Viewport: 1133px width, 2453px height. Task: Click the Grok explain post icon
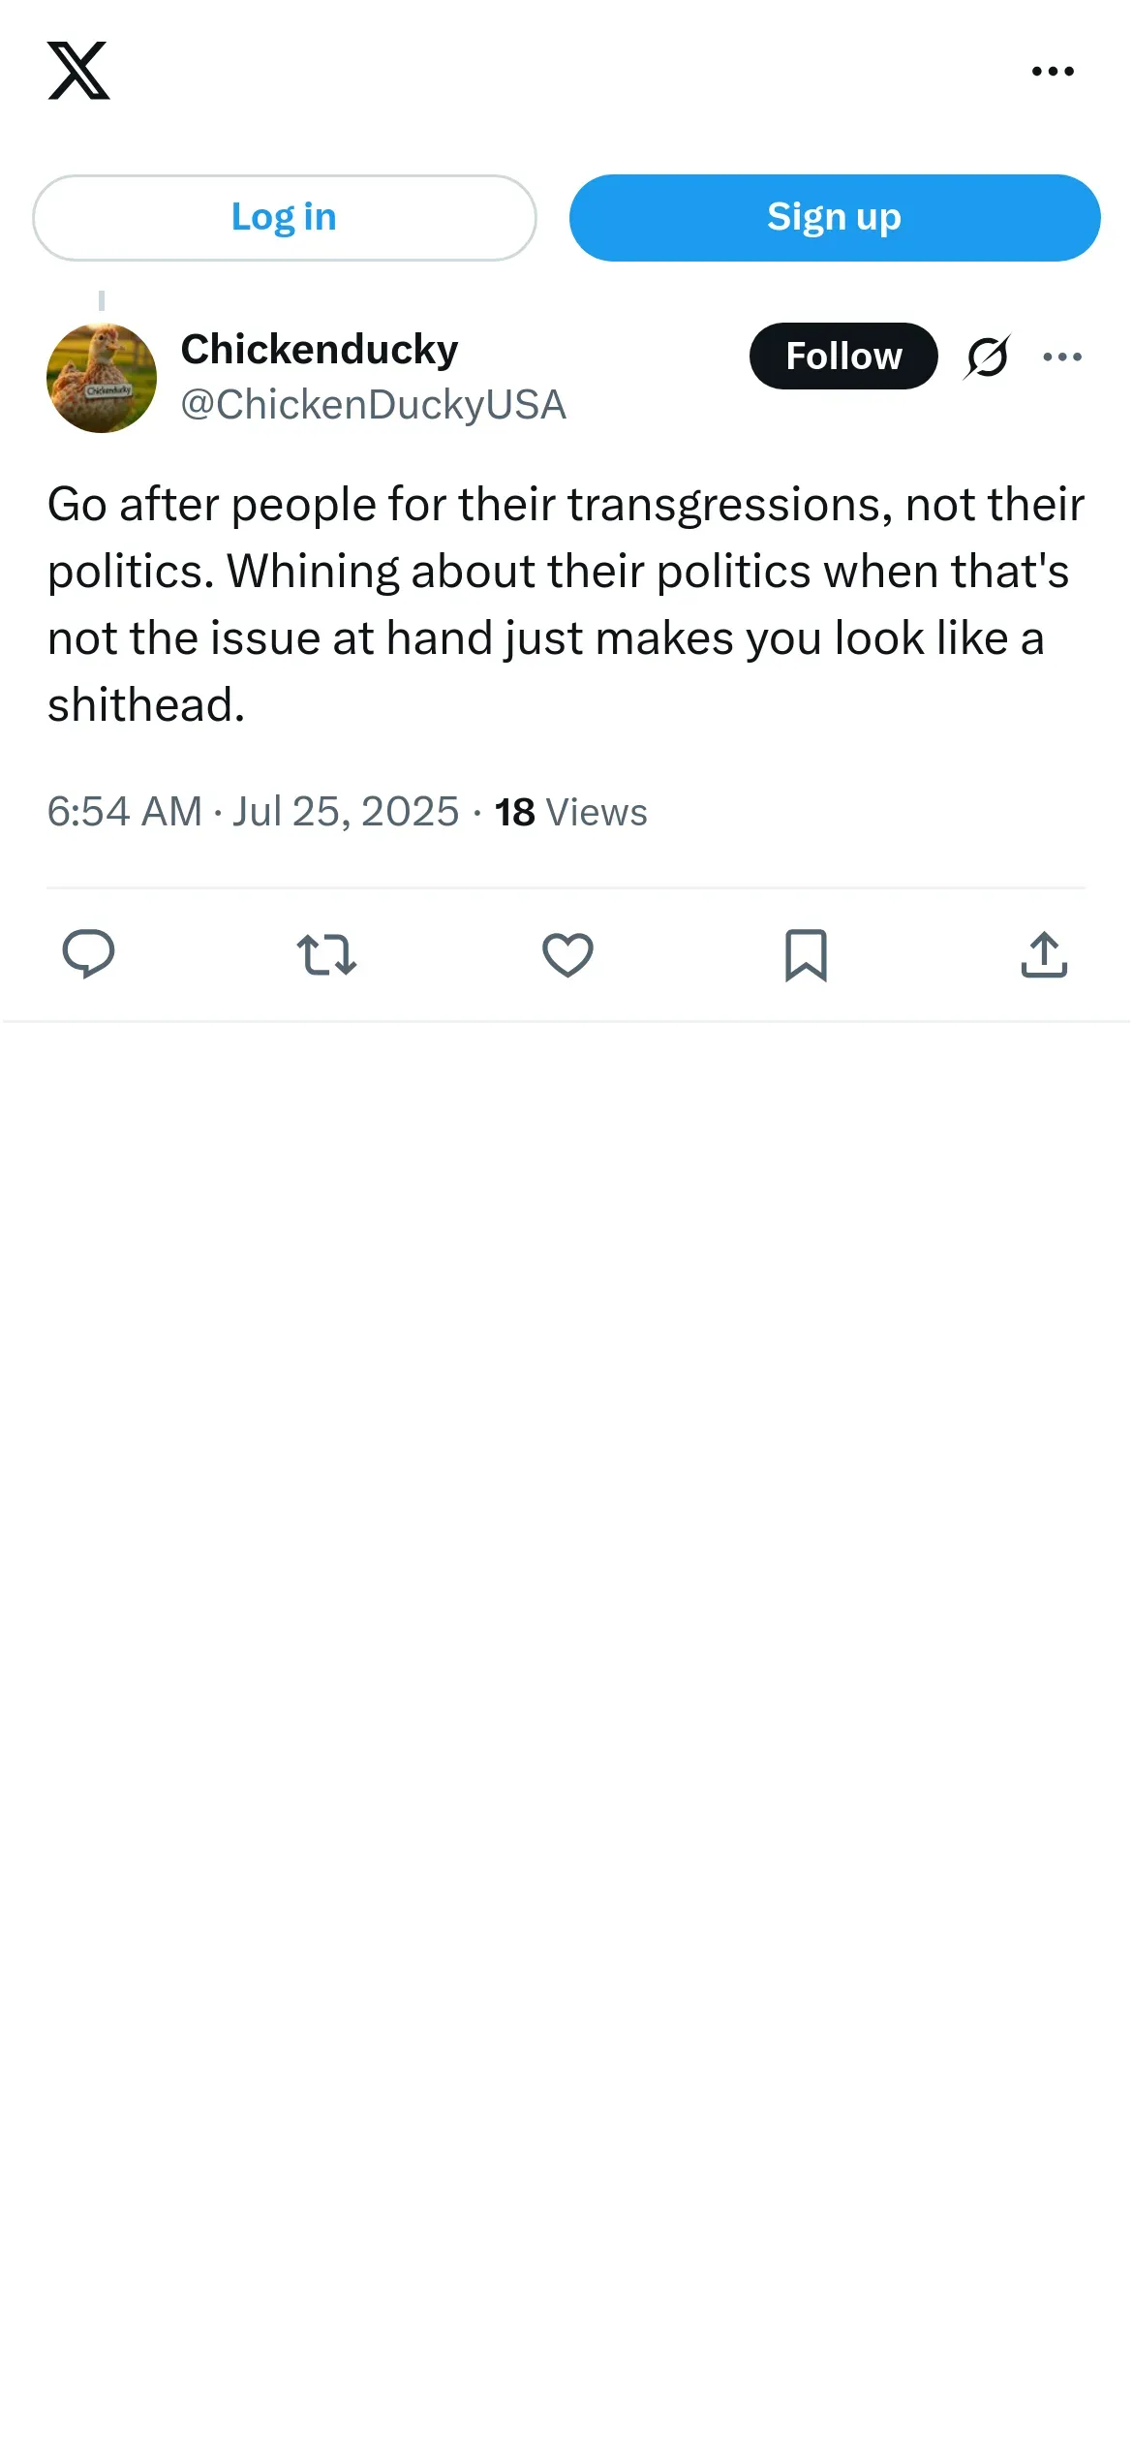point(988,357)
